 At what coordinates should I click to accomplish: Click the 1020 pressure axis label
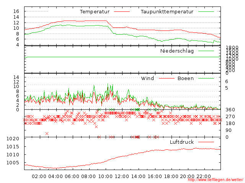tap(13, 139)
